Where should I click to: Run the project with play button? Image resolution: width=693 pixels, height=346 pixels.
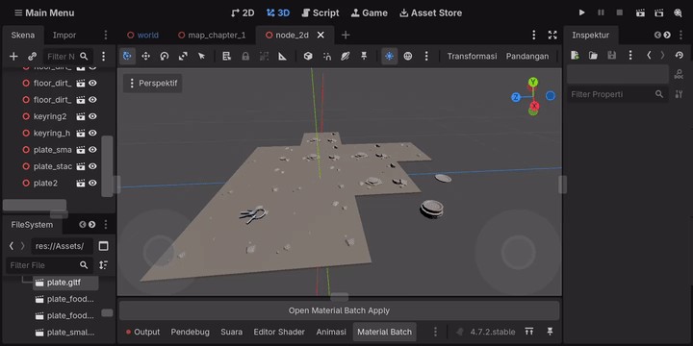[582, 12]
